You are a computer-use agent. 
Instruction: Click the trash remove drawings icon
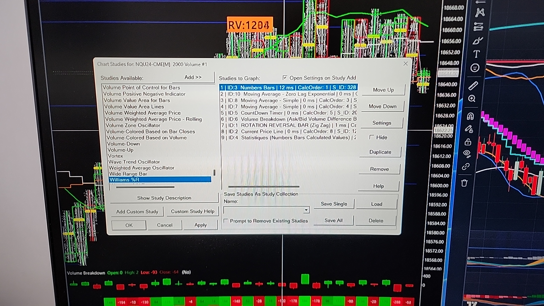[464, 183]
